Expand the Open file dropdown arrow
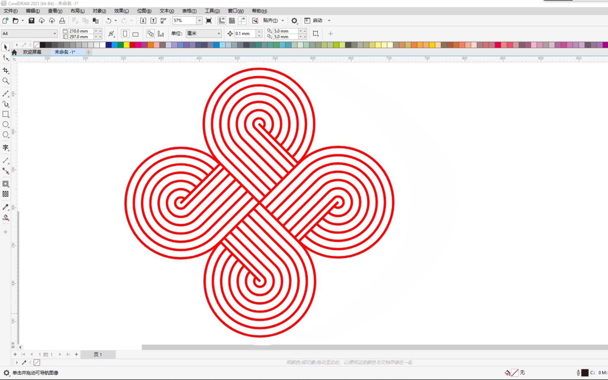 click(x=23, y=20)
